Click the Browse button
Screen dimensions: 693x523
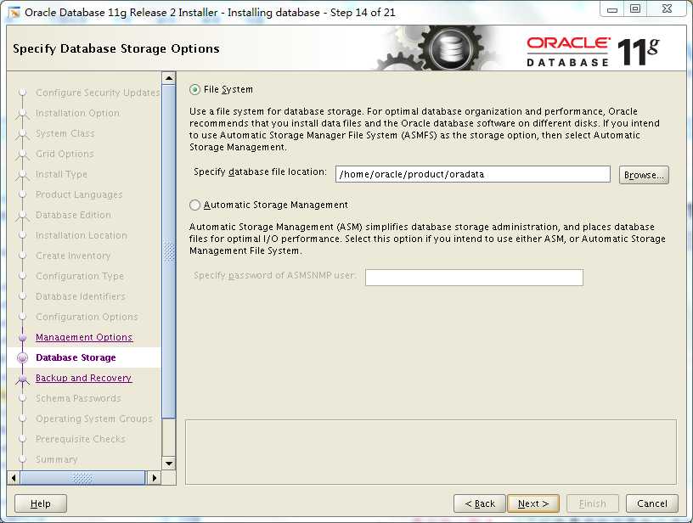tap(644, 175)
